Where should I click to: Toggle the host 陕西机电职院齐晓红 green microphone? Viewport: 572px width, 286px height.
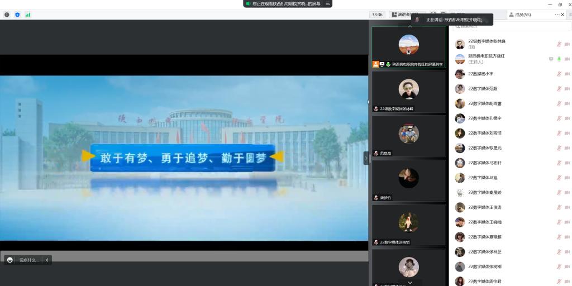tap(559, 59)
